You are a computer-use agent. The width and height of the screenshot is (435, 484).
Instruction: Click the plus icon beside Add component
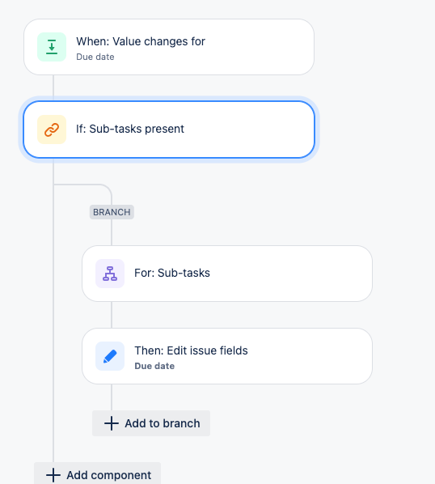click(x=53, y=475)
